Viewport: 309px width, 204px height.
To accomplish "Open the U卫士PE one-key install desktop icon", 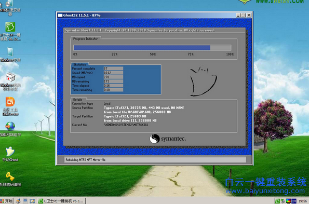I will click(x=10, y=31).
